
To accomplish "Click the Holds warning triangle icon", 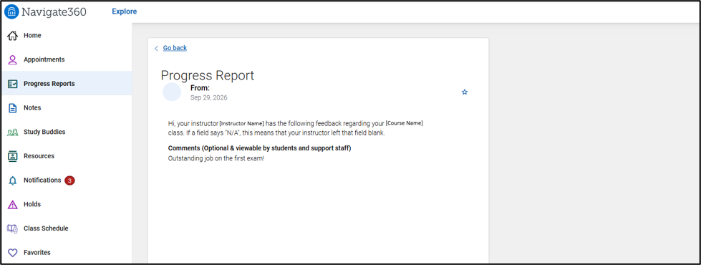I will (12, 205).
